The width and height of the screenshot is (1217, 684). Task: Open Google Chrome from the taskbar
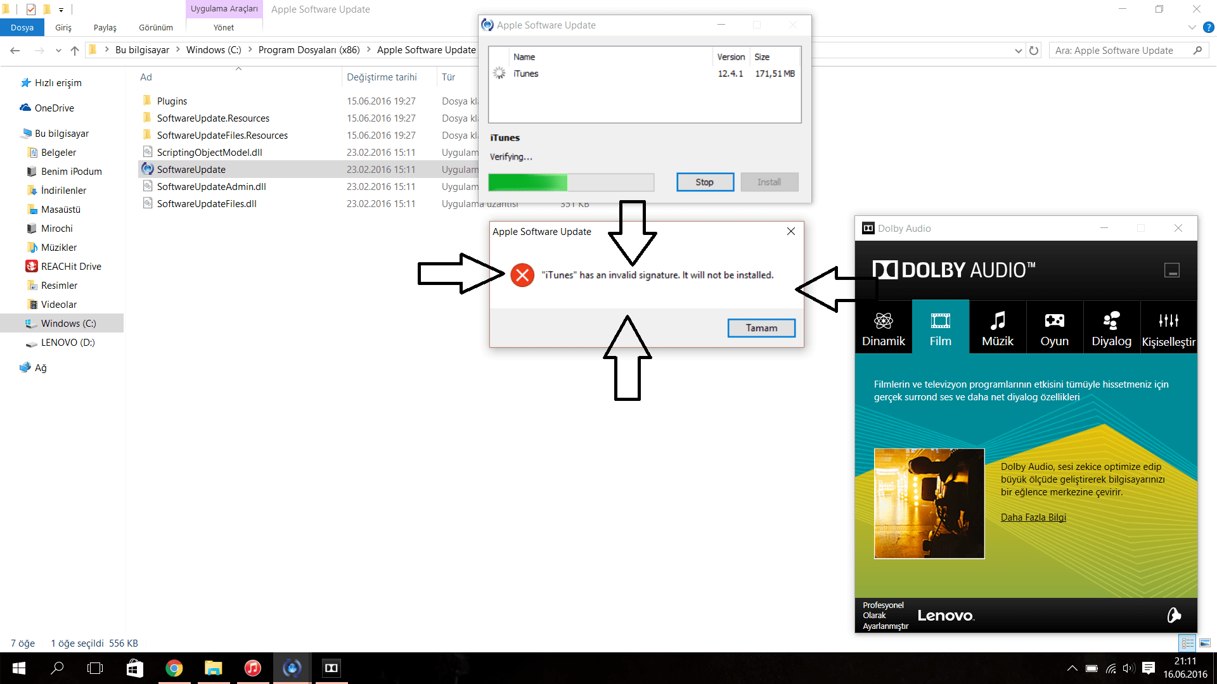[174, 668]
